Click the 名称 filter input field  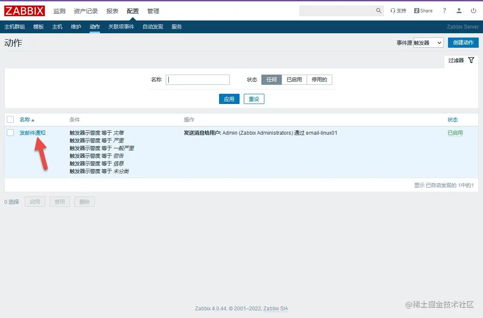click(x=198, y=80)
